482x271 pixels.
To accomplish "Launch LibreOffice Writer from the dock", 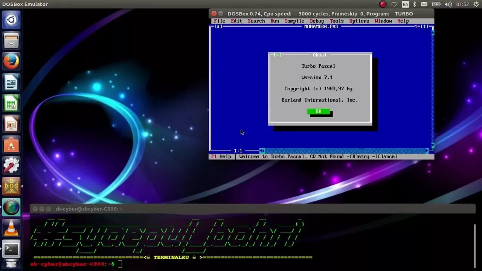I will 11,82.
